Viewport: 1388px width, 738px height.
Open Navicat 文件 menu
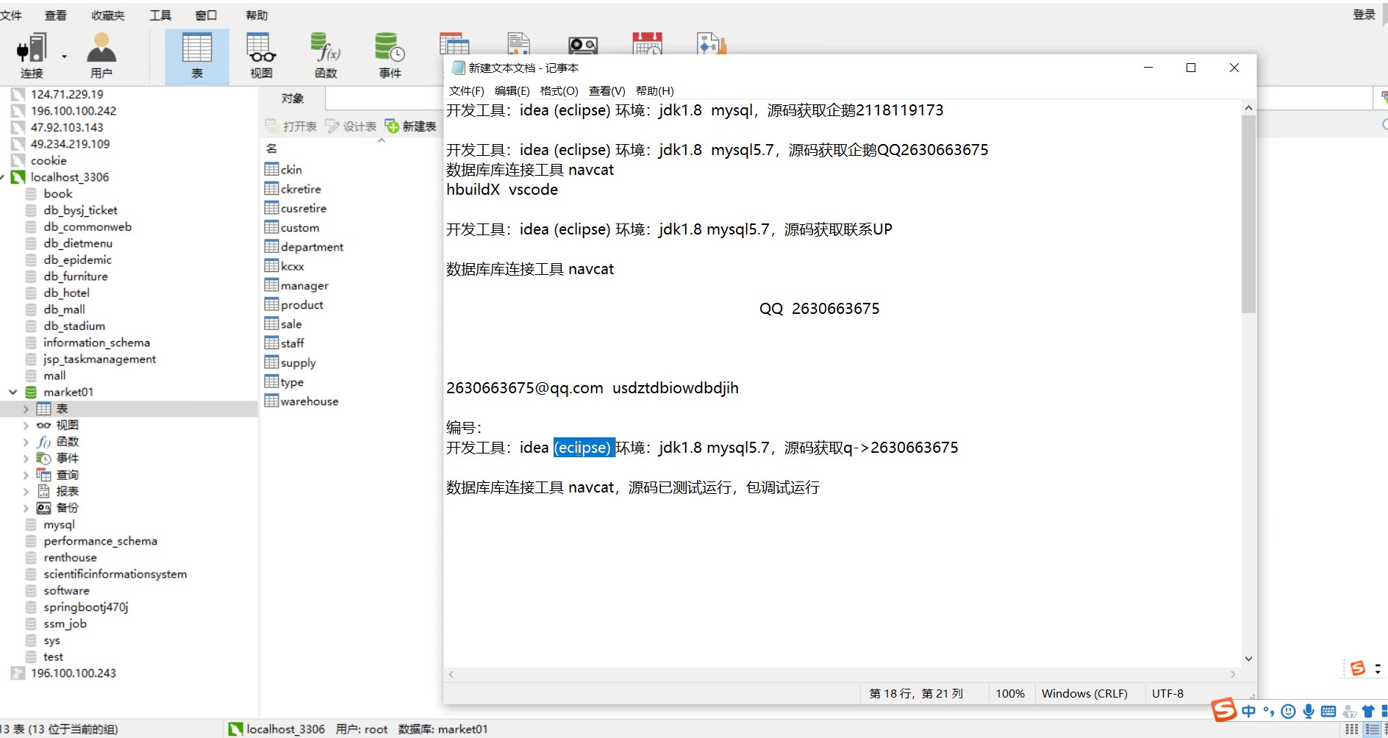pos(11,15)
